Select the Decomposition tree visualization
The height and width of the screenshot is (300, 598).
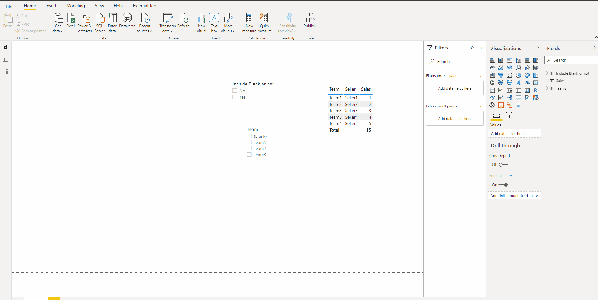click(510, 98)
